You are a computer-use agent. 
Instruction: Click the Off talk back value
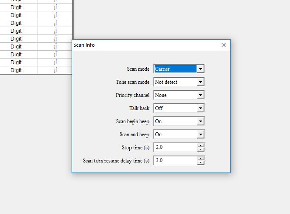coord(159,108)
